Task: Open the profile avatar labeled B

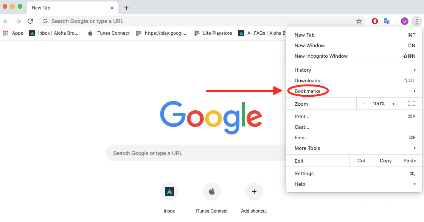Action: pos(405,21)
